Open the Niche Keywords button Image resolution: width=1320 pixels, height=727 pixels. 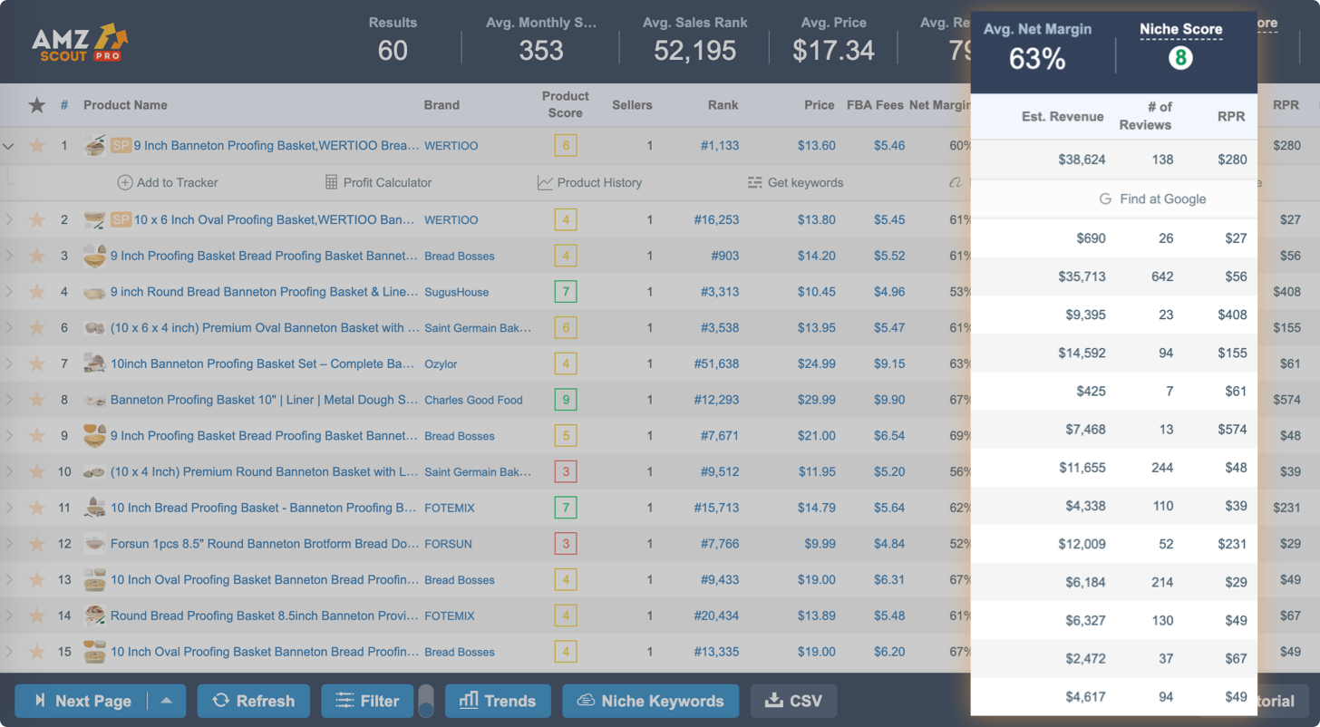click(650, 701)
